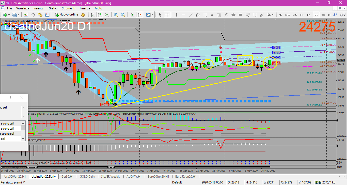The width and height of the screenshot is (347, 185).
Task: Select the vertical line drawing tool
Action: point(177,15)
